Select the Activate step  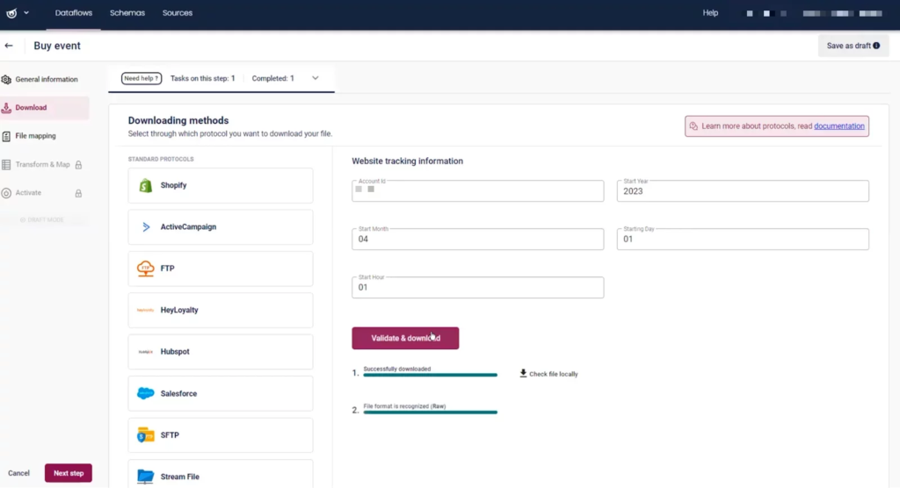[x=45, y=193]
